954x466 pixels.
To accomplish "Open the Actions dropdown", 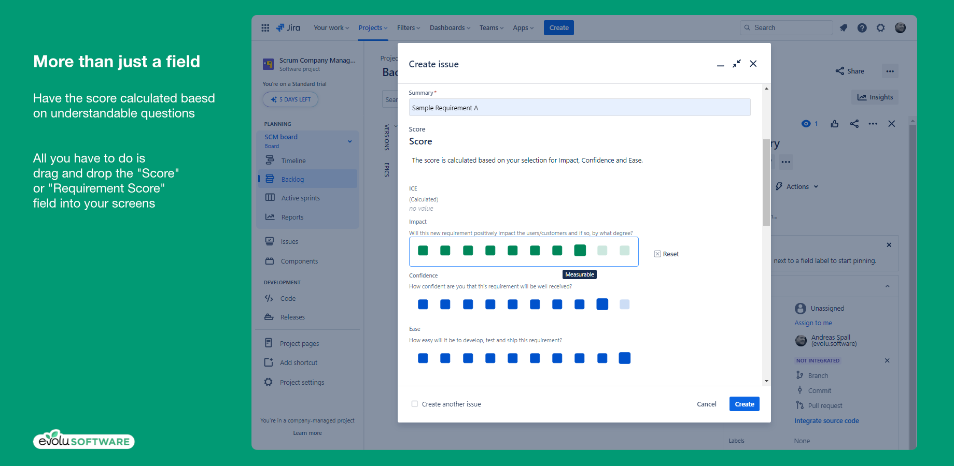I will click(797, 186).
